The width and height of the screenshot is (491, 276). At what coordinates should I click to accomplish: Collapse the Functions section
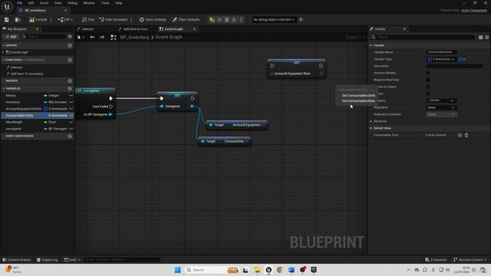click(x=3, y=60)
